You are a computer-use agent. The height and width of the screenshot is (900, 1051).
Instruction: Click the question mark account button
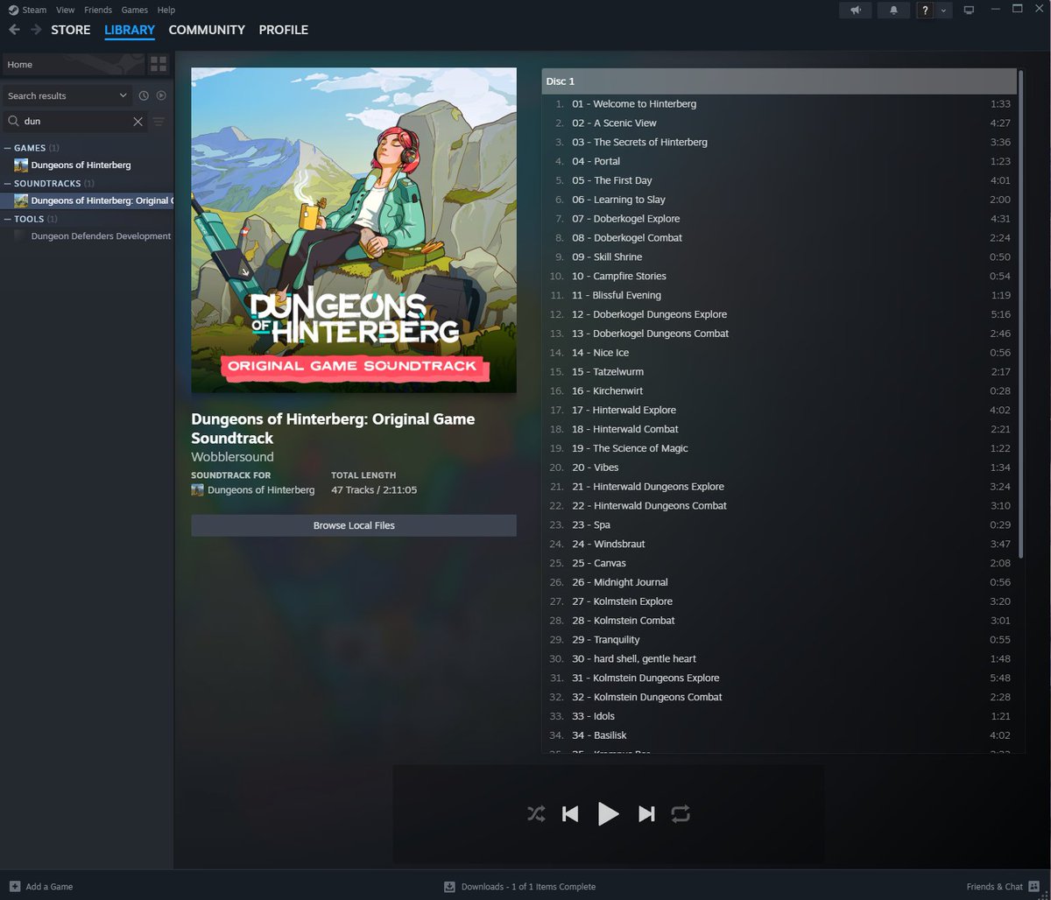[925, 11]
